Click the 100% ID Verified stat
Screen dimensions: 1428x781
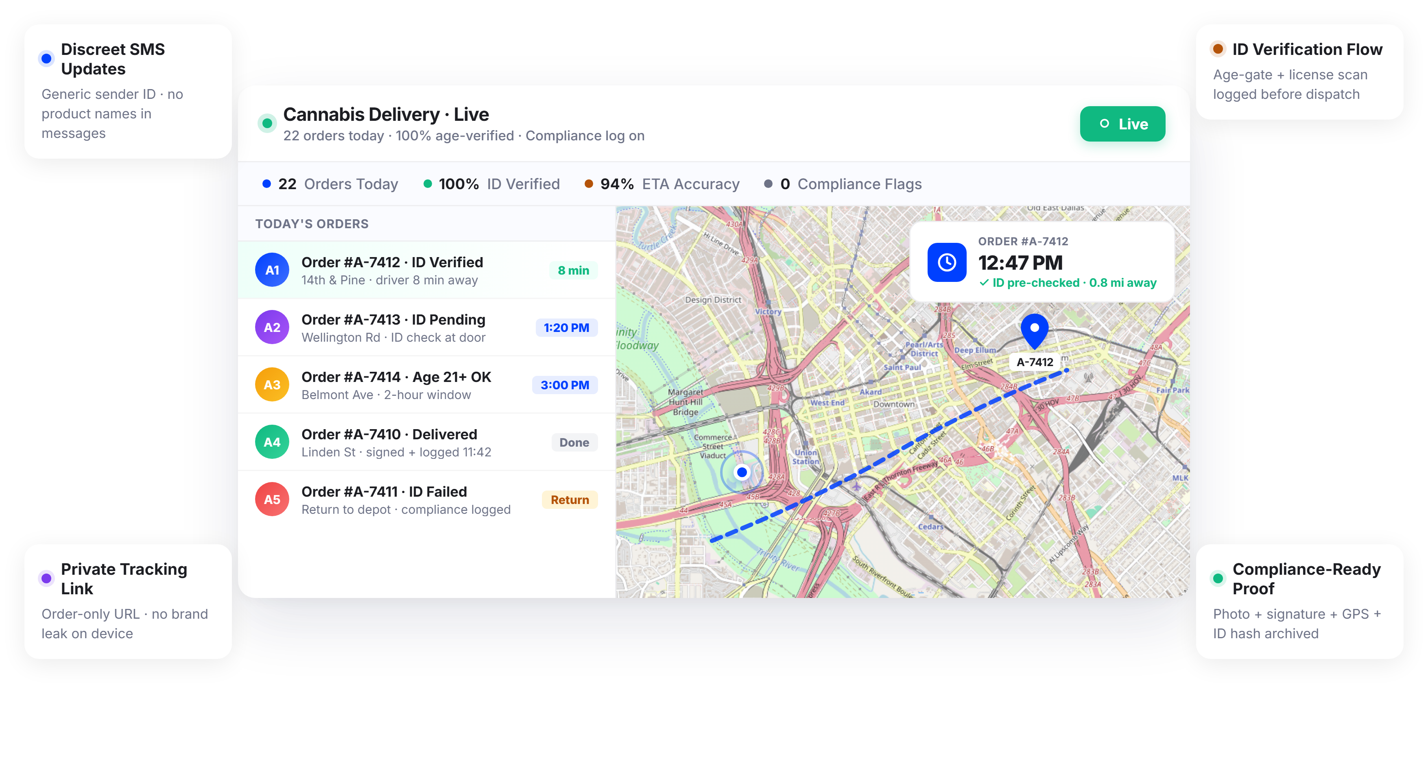(x=492, y=184)
